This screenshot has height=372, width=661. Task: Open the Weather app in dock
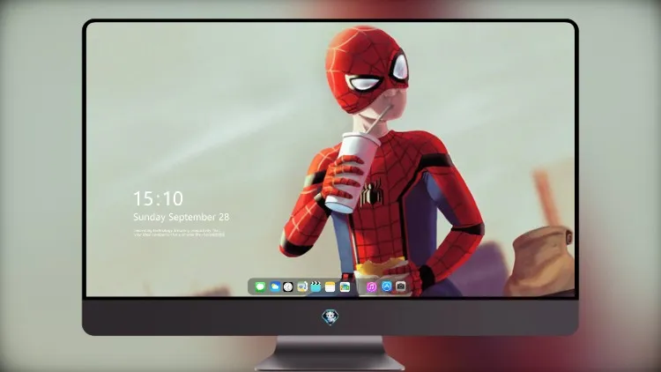tap(275, 286)
